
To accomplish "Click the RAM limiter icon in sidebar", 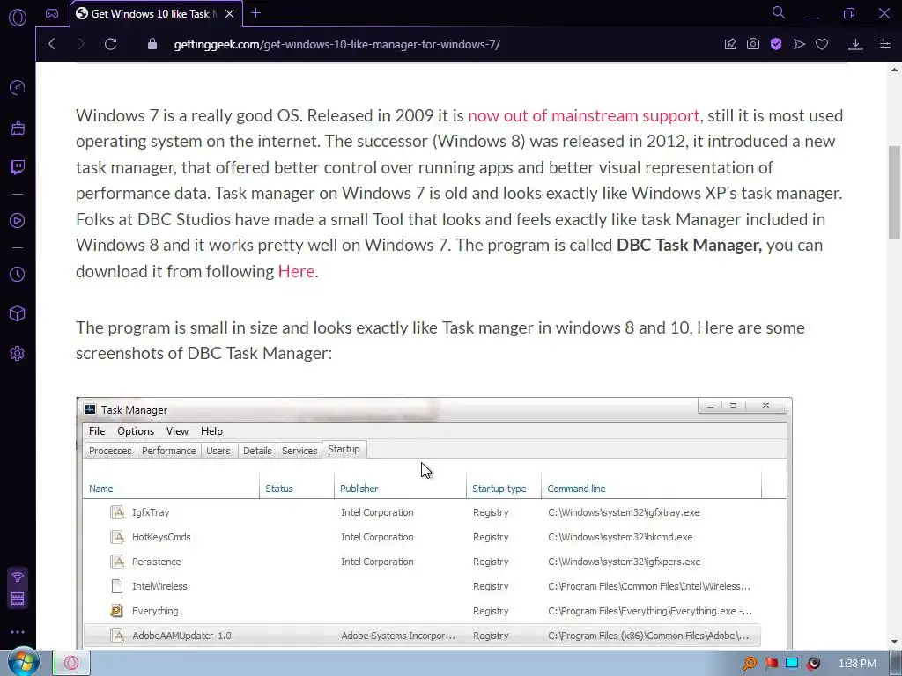I will click(x=18, y=599).
